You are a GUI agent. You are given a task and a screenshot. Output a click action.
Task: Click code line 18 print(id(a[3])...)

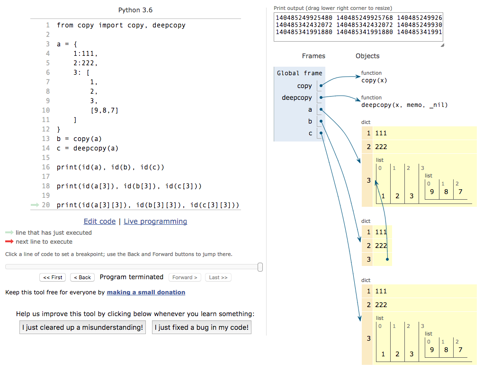[129, 186]
